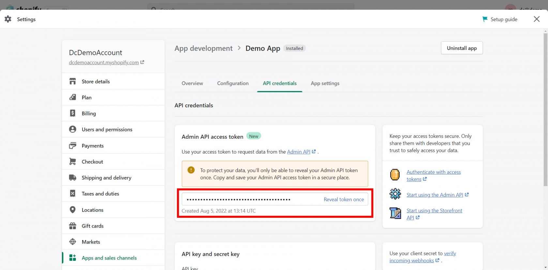
Task: Go back to App development breadcrumb
Action: pyautogui.click(x=203, y=48)
